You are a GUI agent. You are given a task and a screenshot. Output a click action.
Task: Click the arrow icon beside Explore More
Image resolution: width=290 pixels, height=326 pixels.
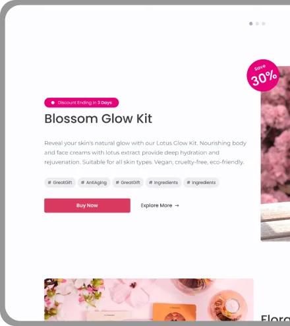coord(177,205)
